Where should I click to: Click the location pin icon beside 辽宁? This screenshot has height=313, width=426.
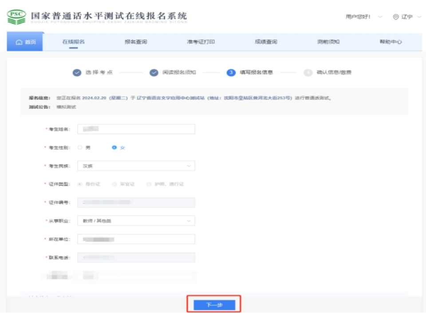[x=396, y=17]
